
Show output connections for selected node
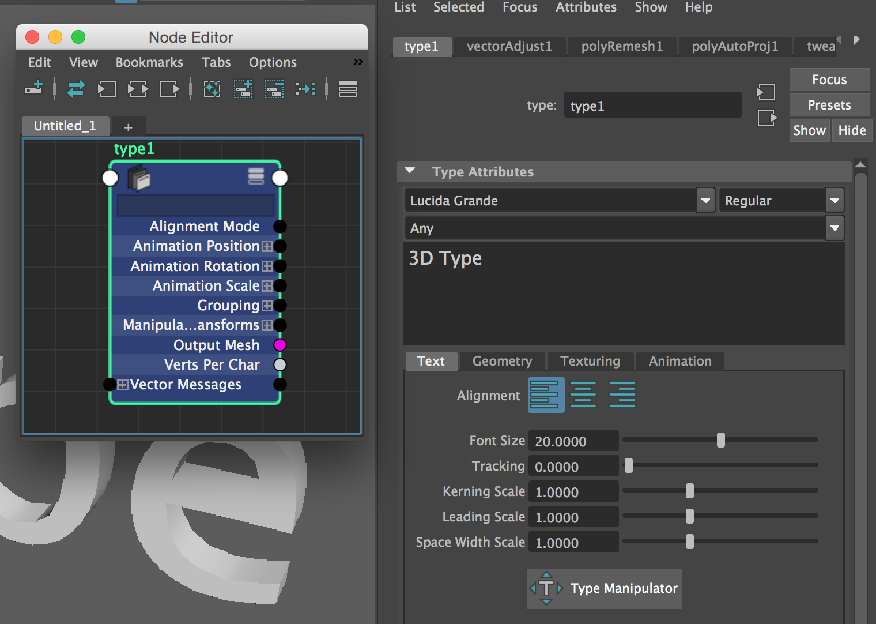169,89
